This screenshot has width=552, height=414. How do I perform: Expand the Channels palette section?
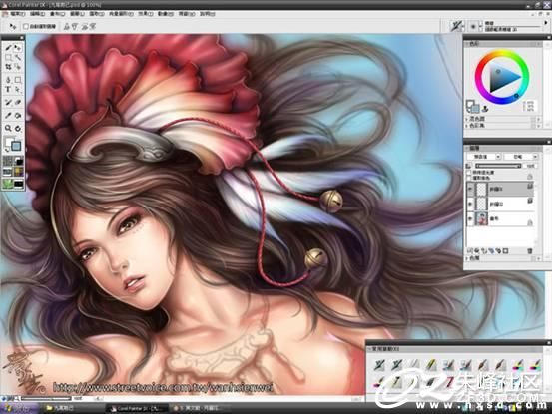(x=468, y=258)
